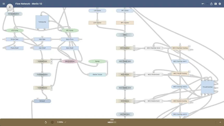The image size is (224, 126).
Task: Select the TurbineThroat node
Action: 42,61
